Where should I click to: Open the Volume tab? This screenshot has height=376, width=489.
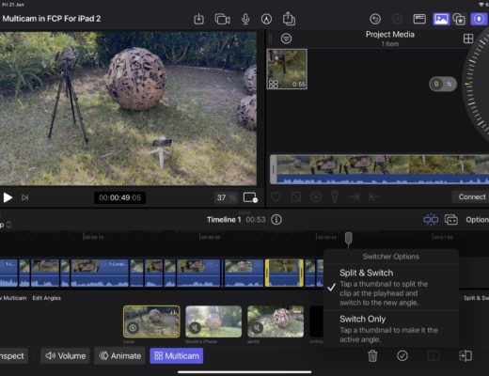point(66,356)
